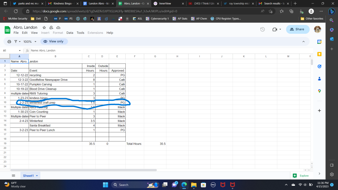Screen dimensions: 338x190
Task: Click the Edge sidebar search icon
Action: tap(332, 20)
